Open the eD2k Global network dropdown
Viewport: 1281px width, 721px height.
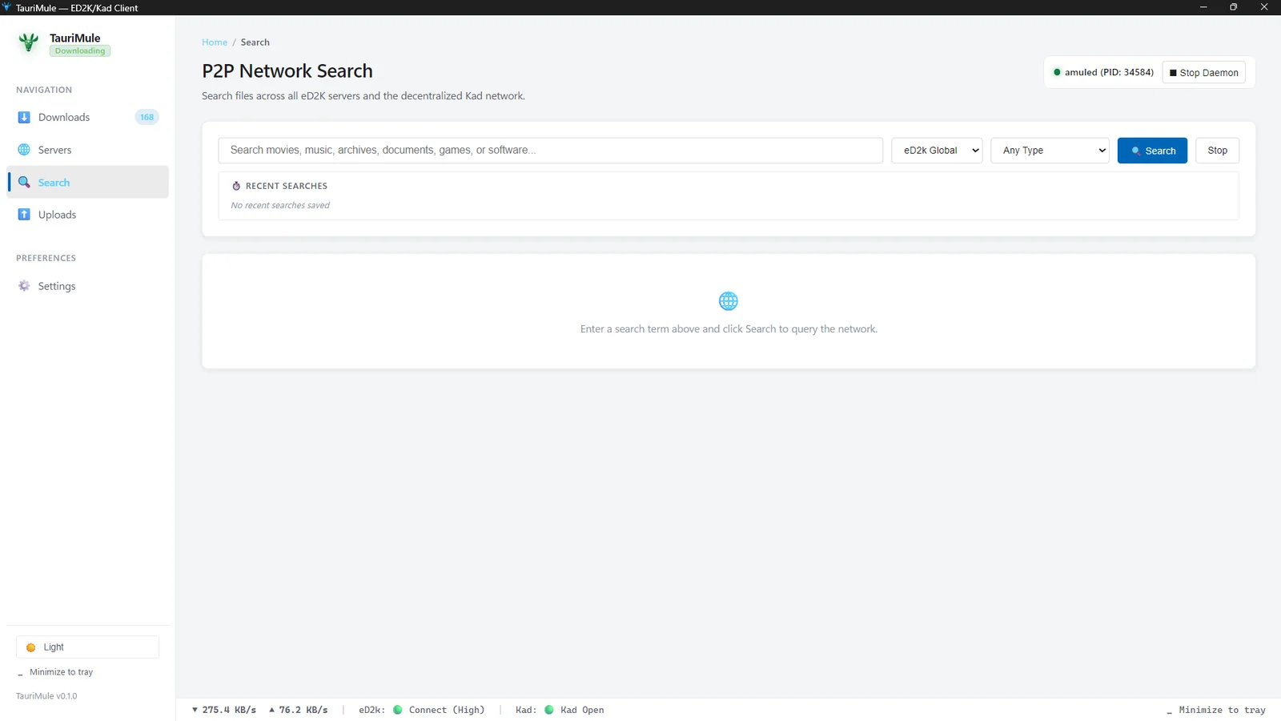[937, 151]
